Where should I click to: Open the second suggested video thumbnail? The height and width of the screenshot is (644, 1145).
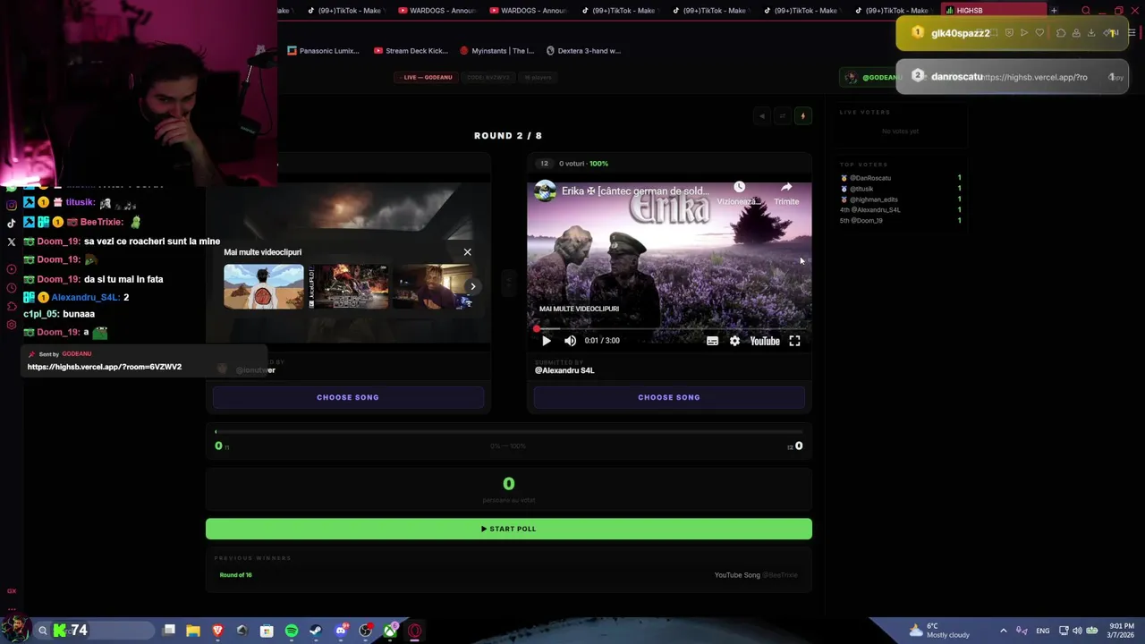click(350, 286)
